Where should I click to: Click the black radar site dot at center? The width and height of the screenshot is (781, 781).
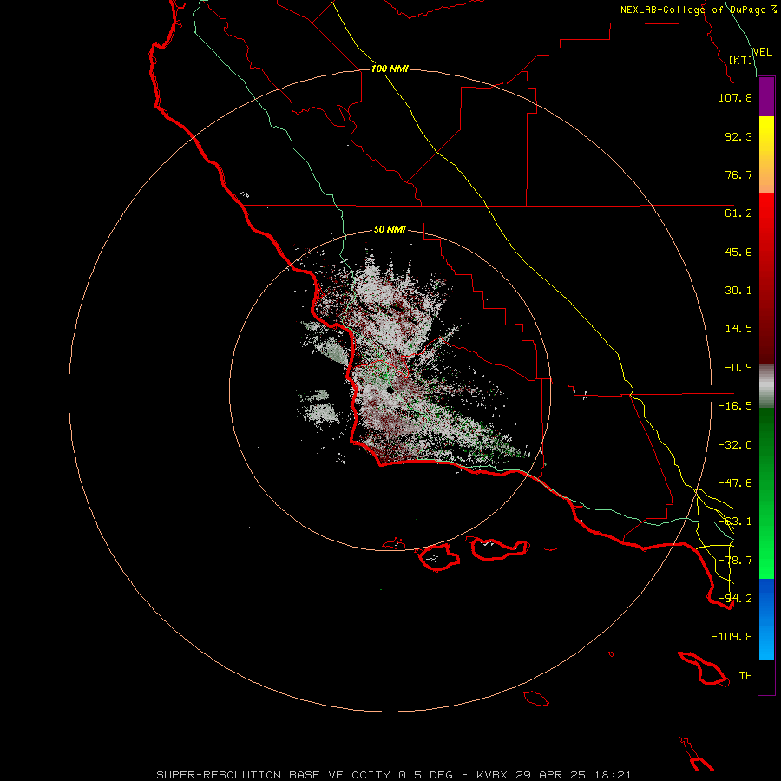pyautogui.click(x=390, y=390)
